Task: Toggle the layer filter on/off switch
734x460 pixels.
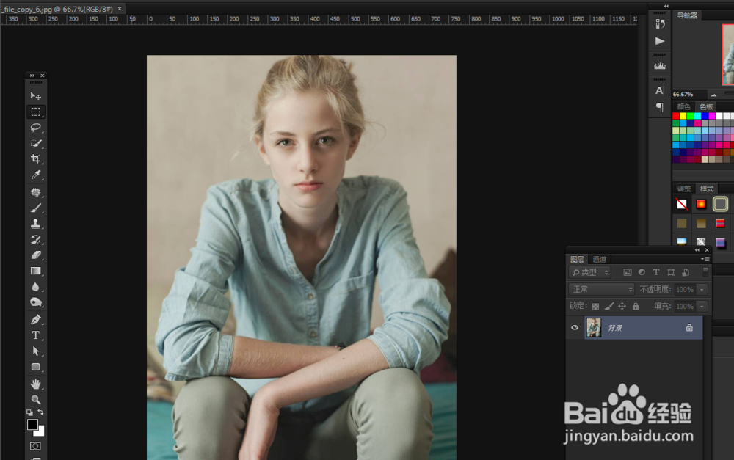Action: 705,271
